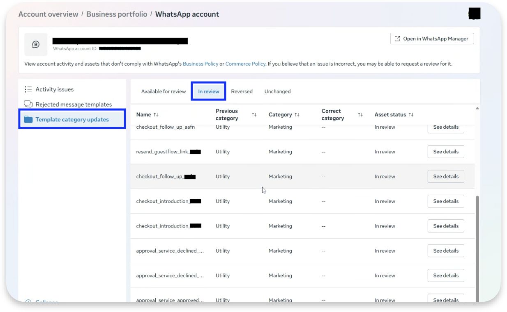This screenshot has height=312, width=507.
Task: Open the Unchanged tab
Action: coord(277,91)
